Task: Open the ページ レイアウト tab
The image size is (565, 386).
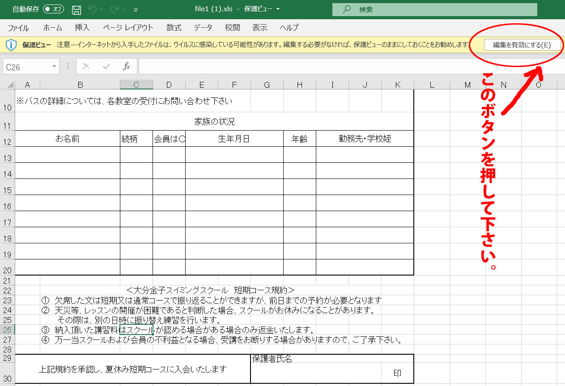Action: click(x=128, y=28)
